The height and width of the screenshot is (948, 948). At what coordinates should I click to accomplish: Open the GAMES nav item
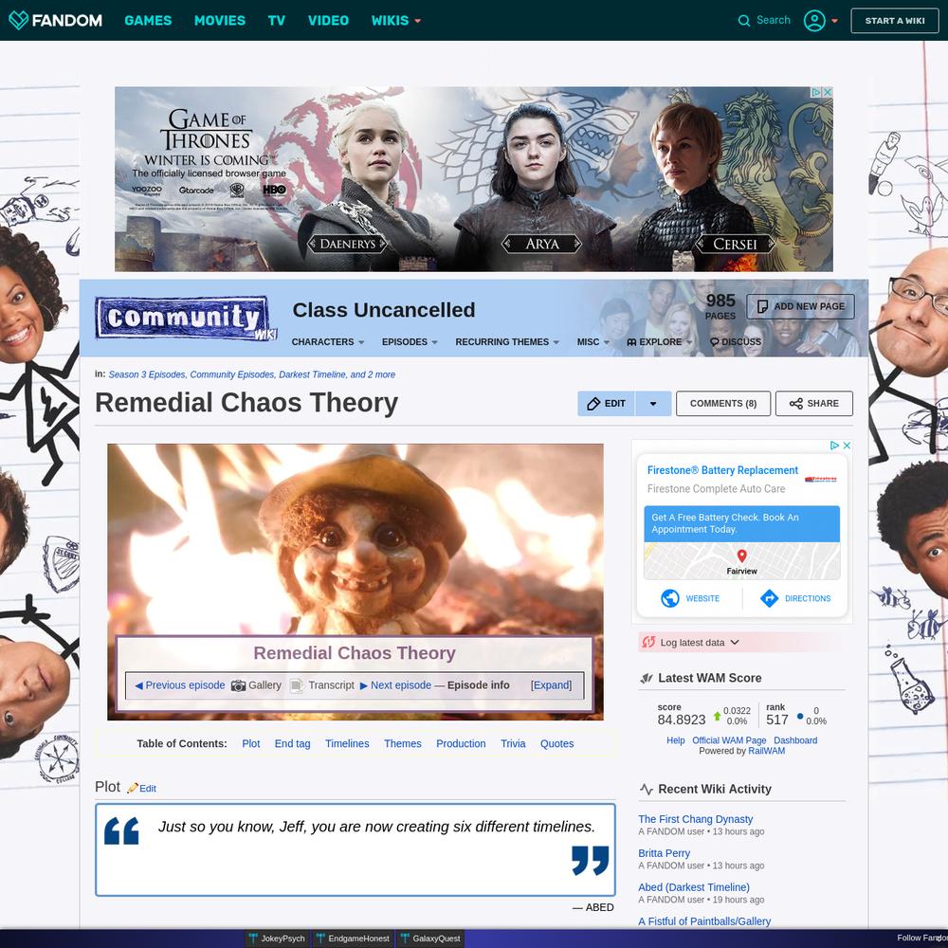(x=148, y=21)
